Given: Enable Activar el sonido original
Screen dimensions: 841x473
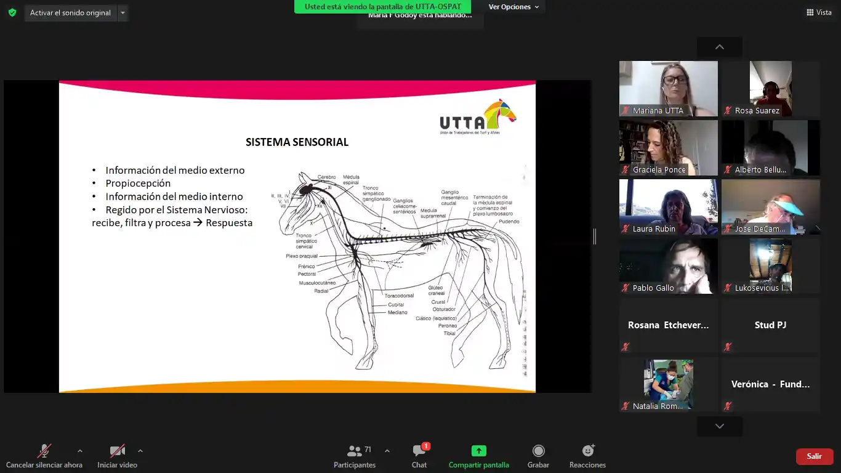Looking at the screenshot, I should point(70,13).
